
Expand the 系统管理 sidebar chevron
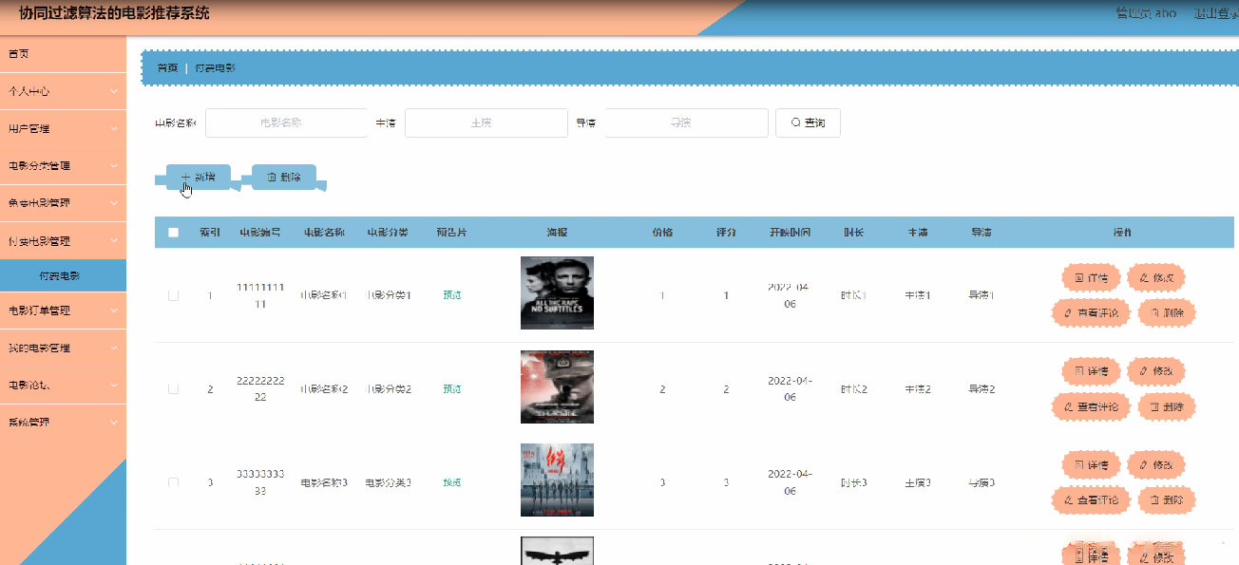113,422
